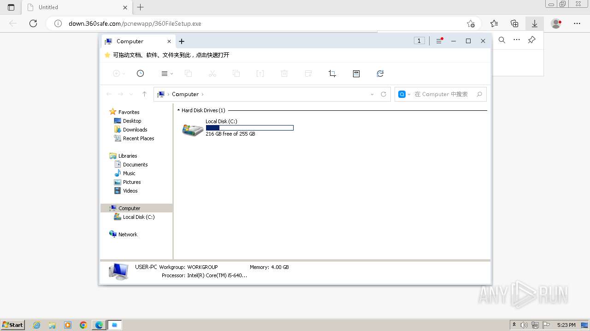Viewport: 590px width, 331px height.
Task: Click the search box in Computer window
Action: click(441, 94)
